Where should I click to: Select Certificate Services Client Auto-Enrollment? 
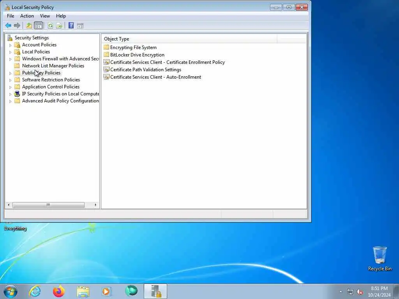click(x=155, y=77)
